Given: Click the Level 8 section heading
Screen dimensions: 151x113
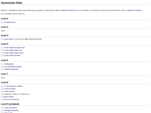Looking at the screenshot, I should click(4, 82).
